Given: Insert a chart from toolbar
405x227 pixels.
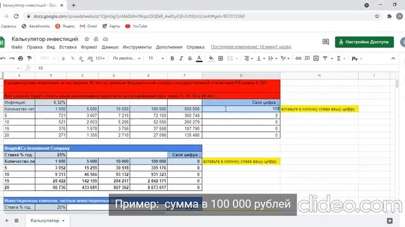Looking at the screenshot, I should point(316,59).
